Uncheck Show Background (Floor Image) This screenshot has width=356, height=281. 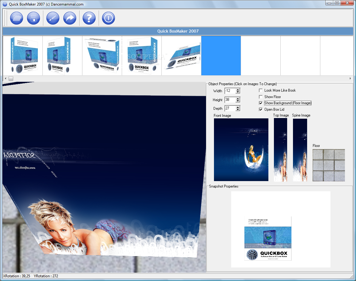[261, 103]
